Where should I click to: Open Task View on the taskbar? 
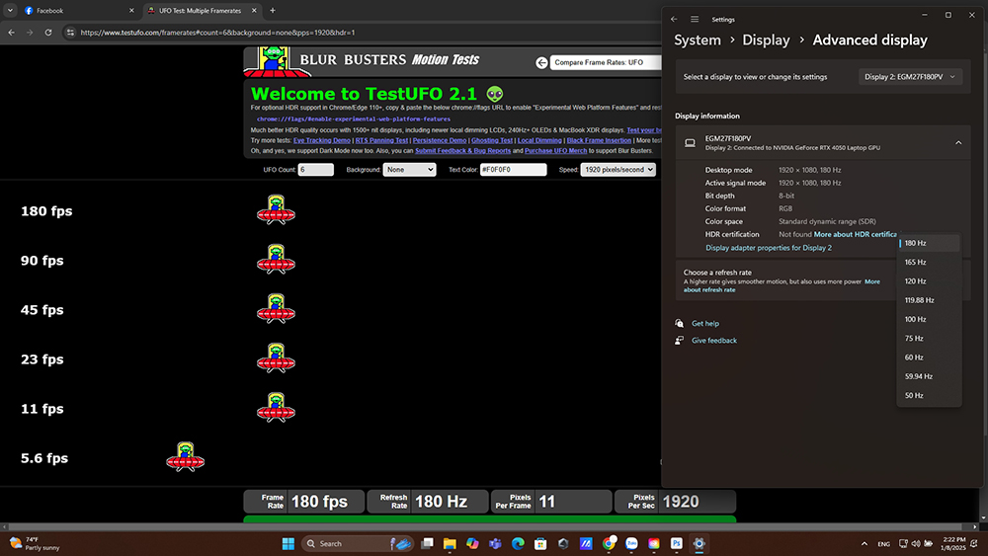click(427, 543)
